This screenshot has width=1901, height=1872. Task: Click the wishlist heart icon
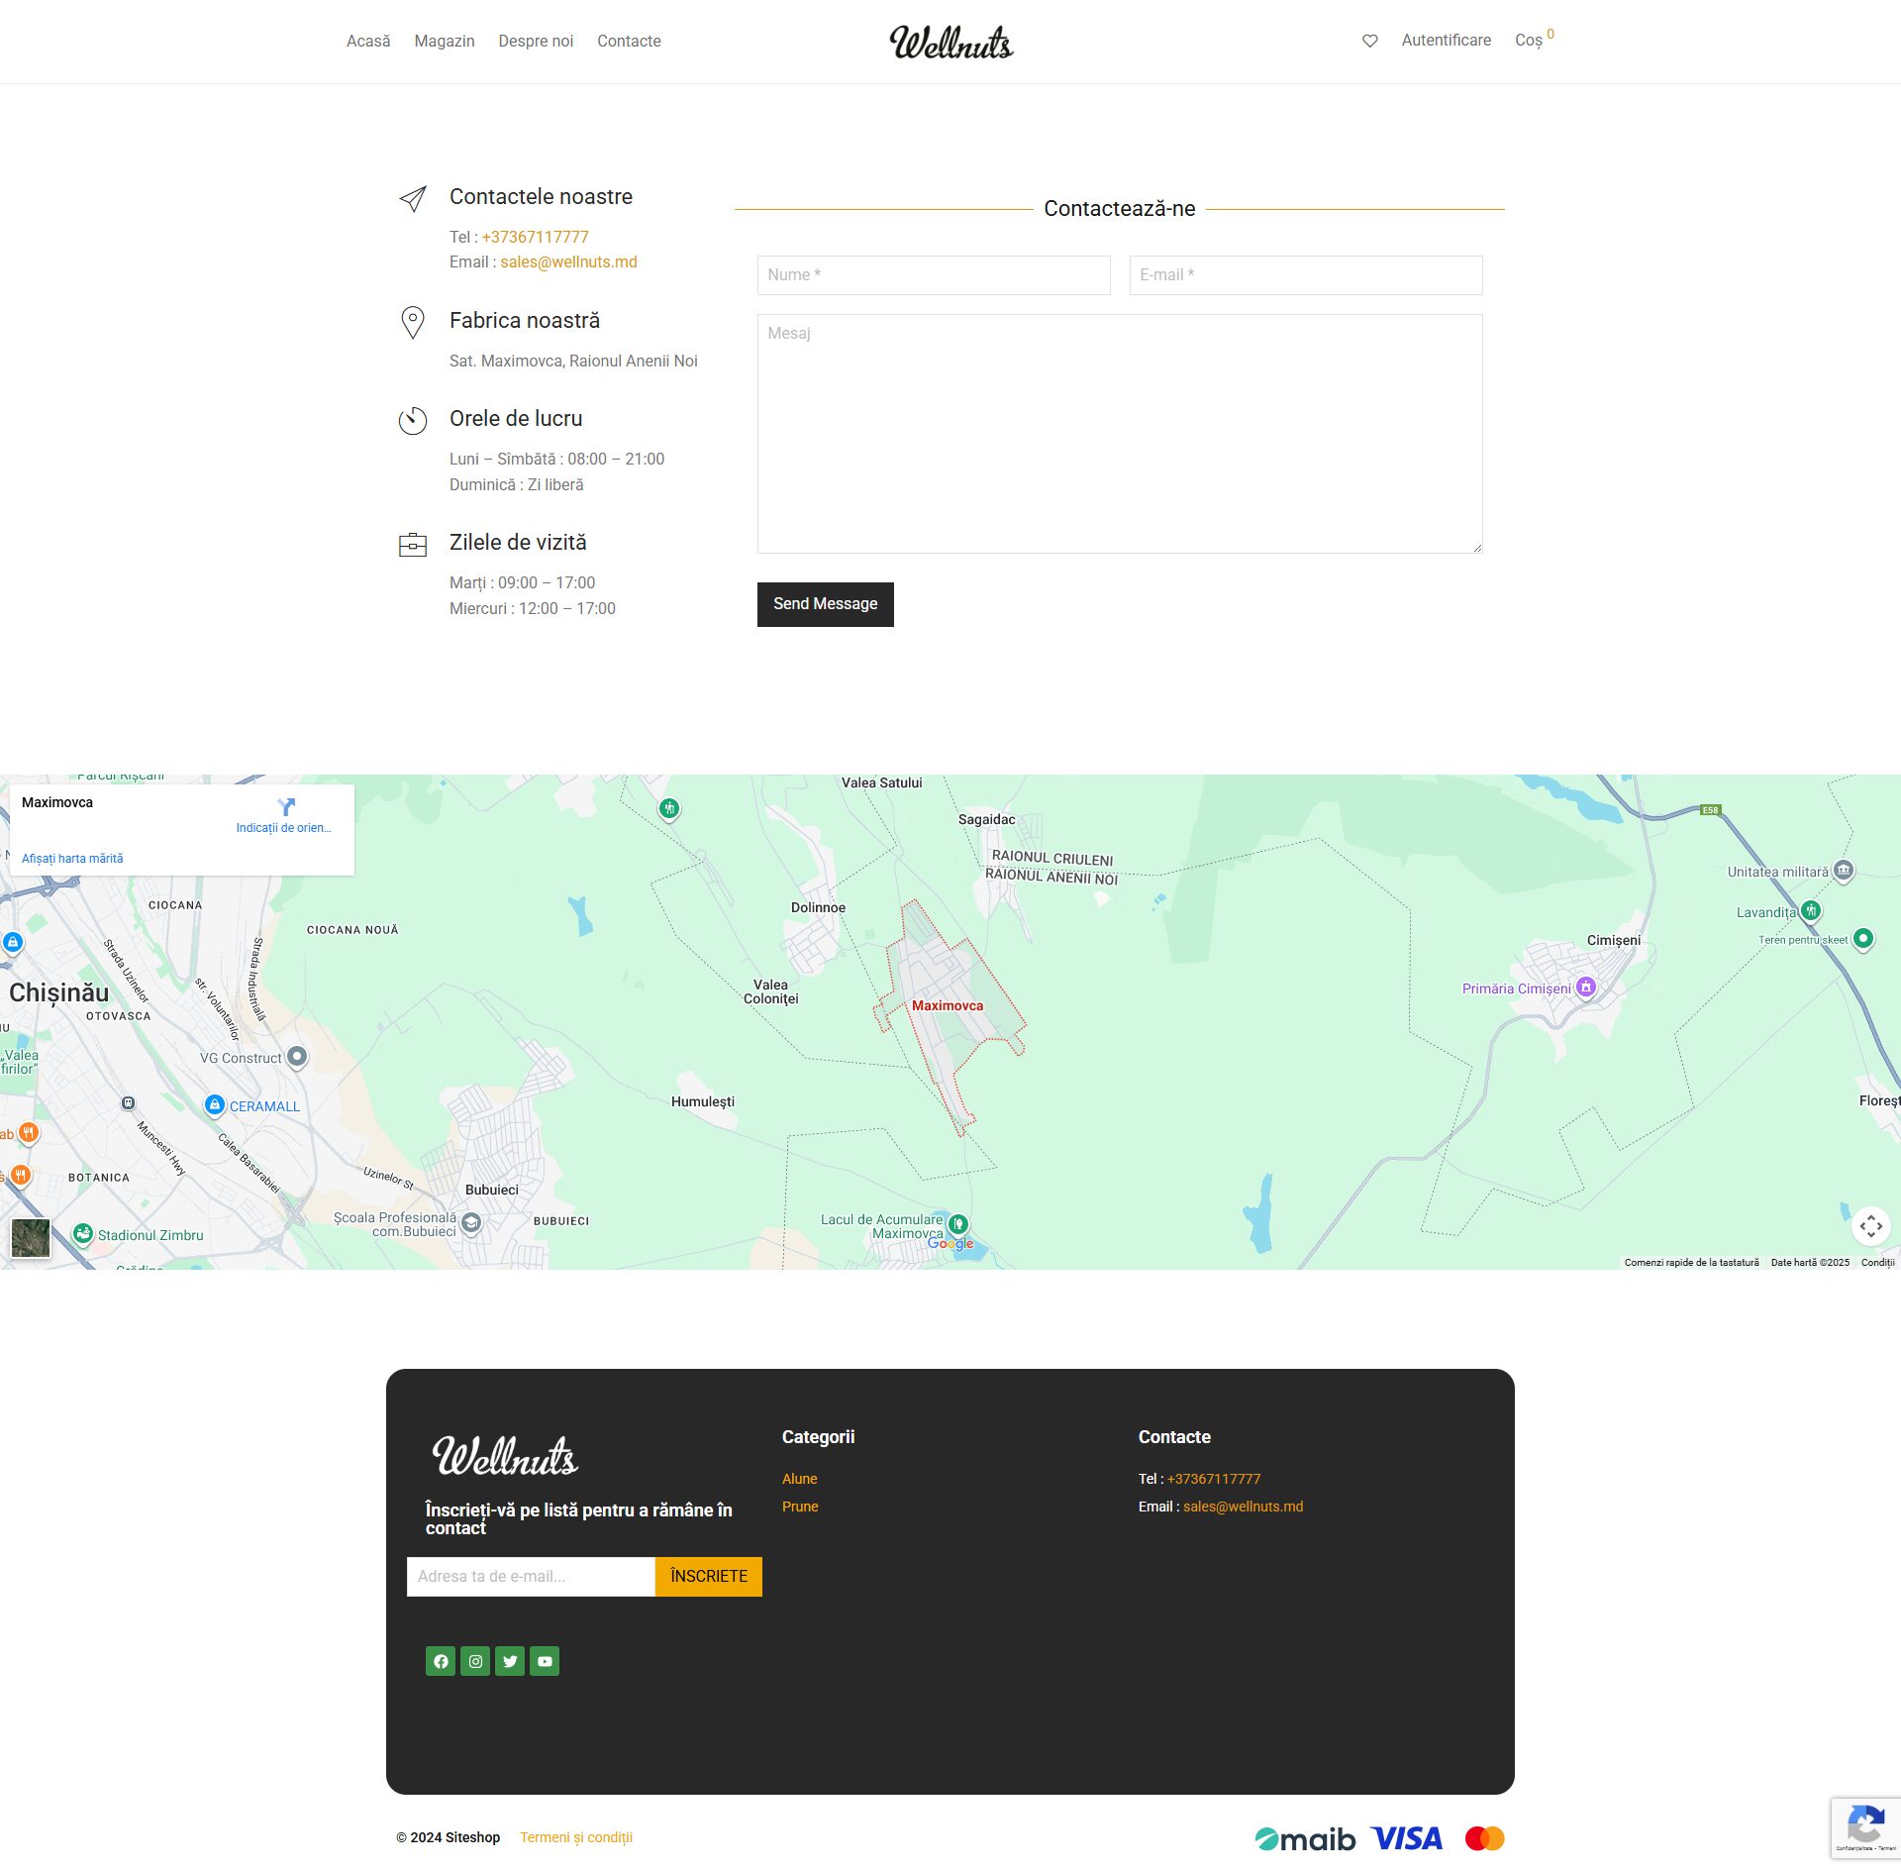click(x=1369, y=41)
